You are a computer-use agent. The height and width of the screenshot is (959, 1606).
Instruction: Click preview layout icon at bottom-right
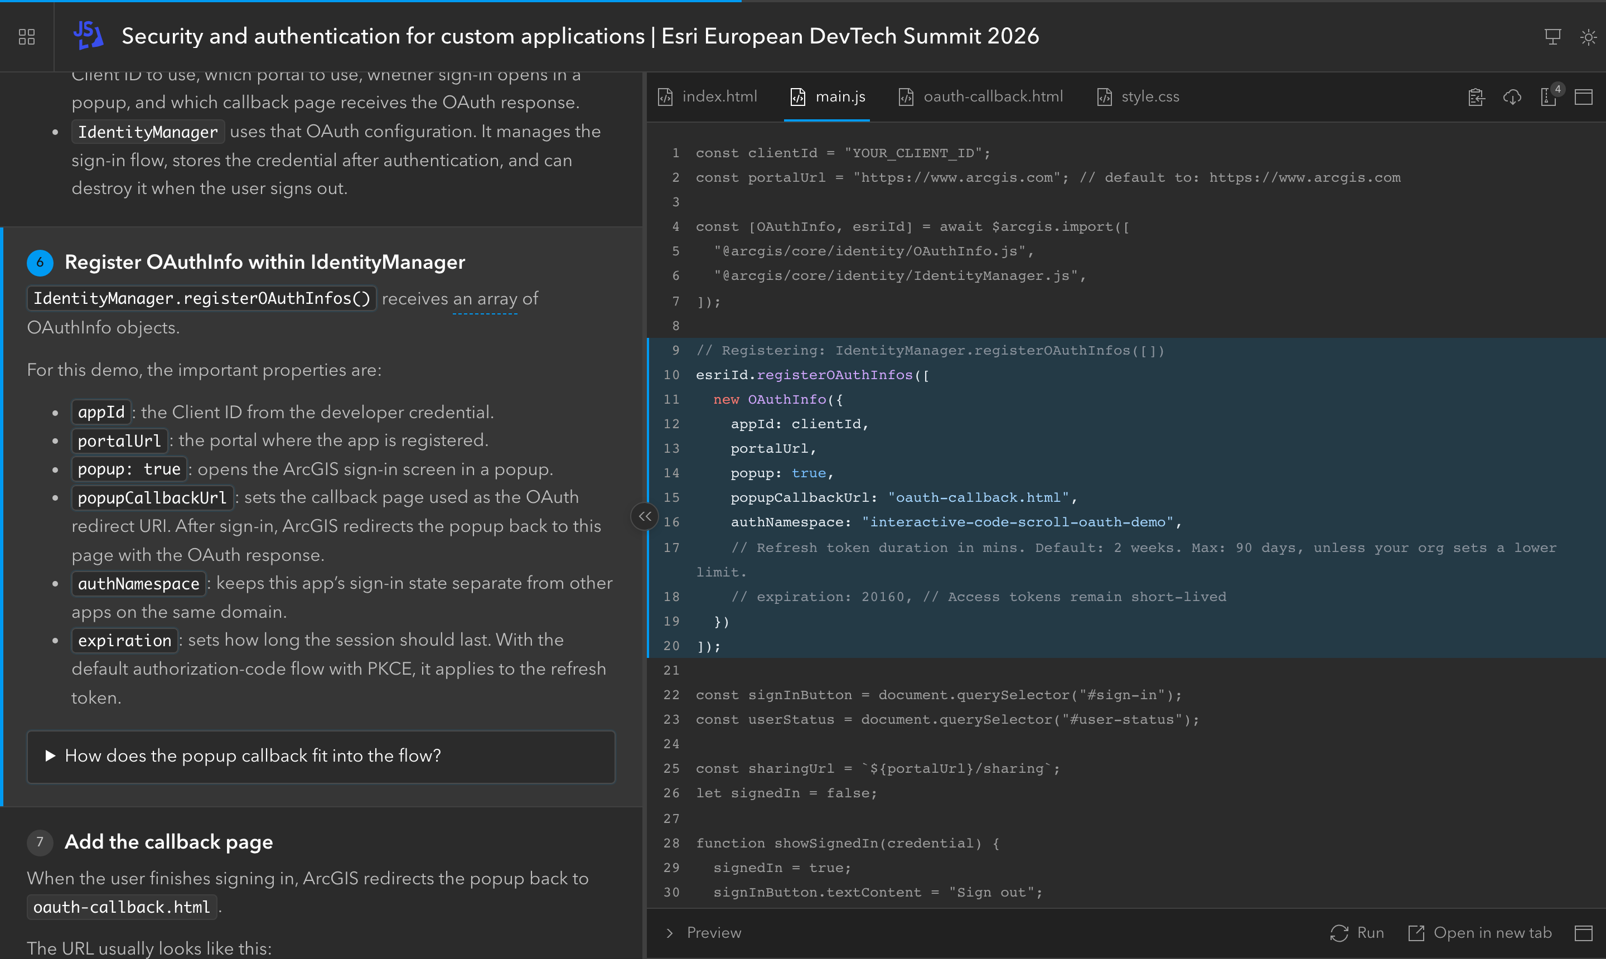(x=1583, y=932)
